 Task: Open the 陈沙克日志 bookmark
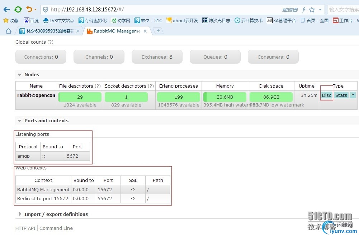(216, 20)
